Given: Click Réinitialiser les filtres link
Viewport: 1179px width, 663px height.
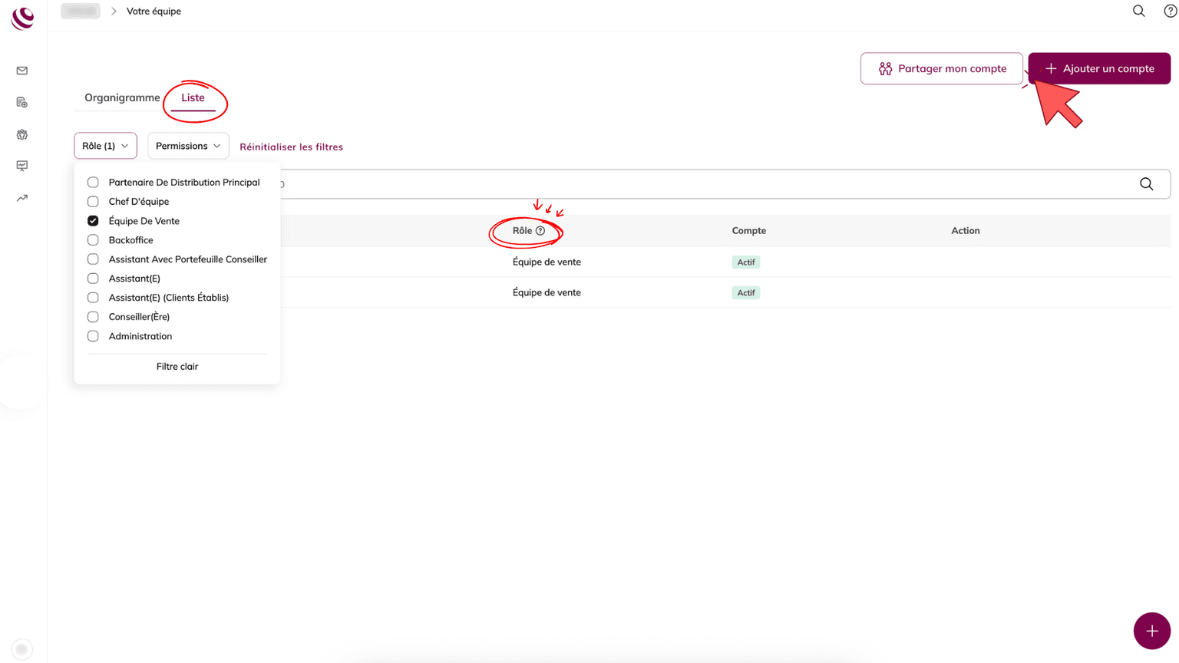Looking at the screenshot, I should [291, 147].
